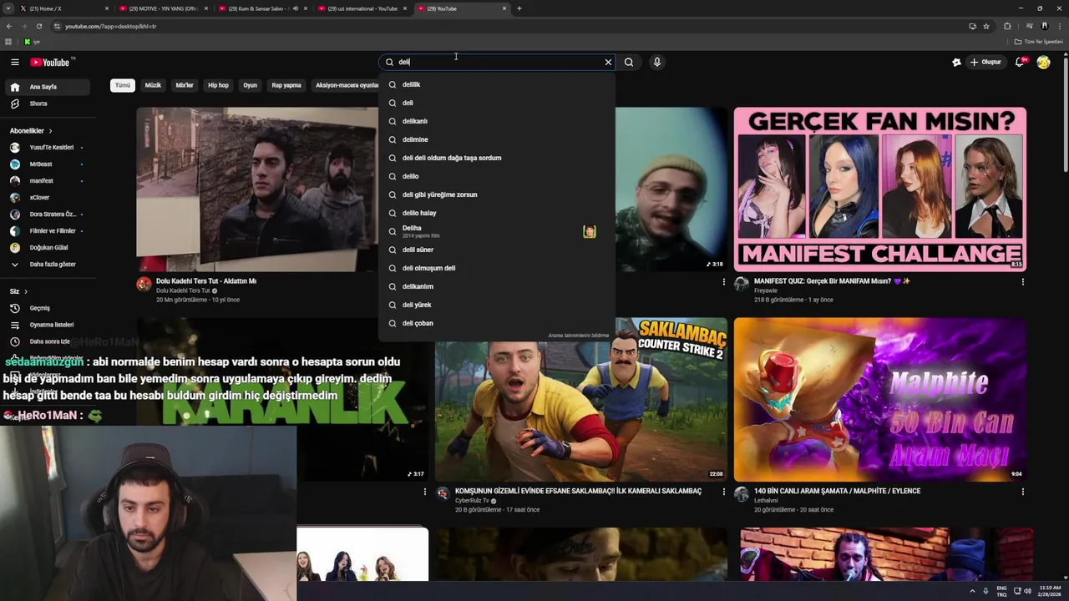Viewport: 1069px width, 601px height.
Task: Open a new browser tab
Action: point(519,8)
